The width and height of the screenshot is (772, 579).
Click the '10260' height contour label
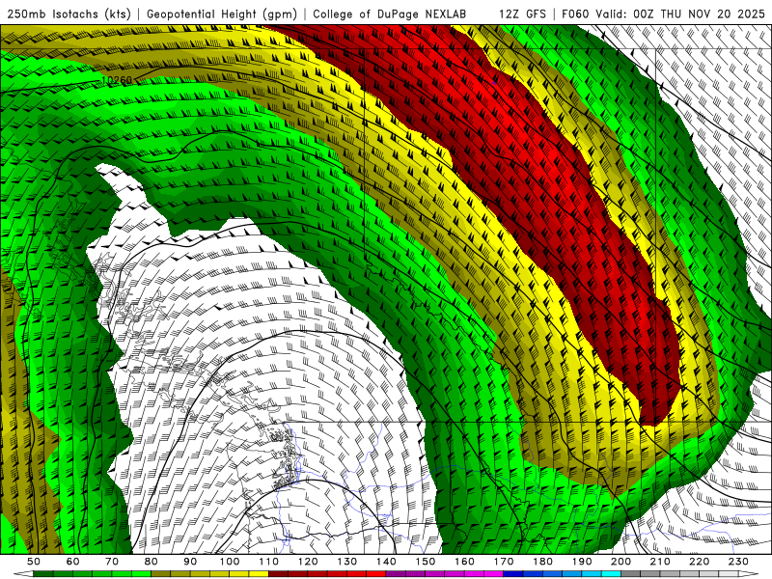pyautogui.click(x=117, y=80)
